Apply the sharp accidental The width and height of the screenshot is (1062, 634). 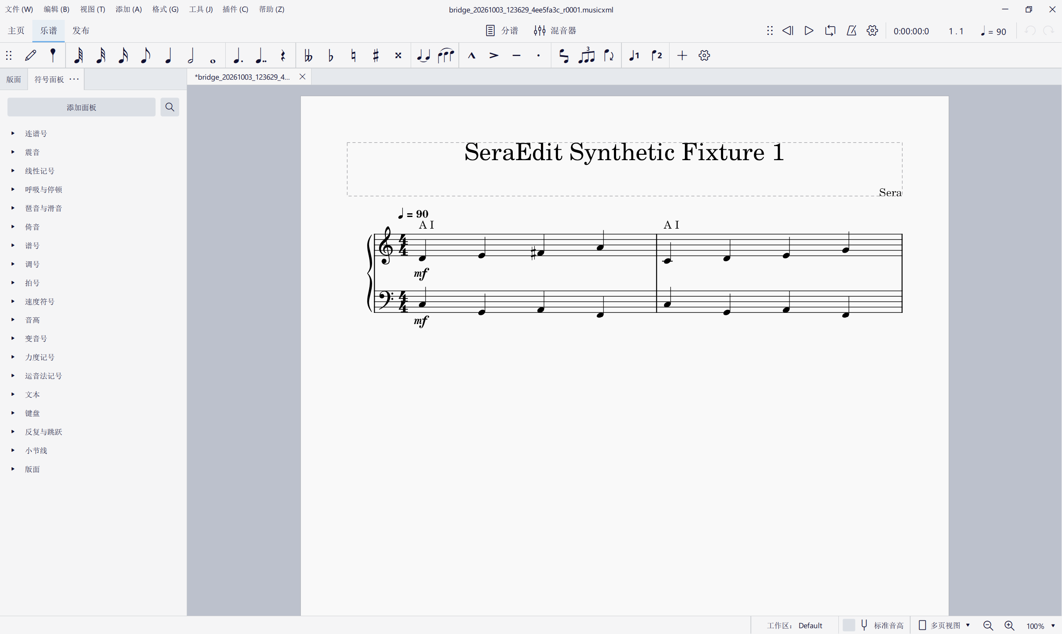(x=376, y=56)
